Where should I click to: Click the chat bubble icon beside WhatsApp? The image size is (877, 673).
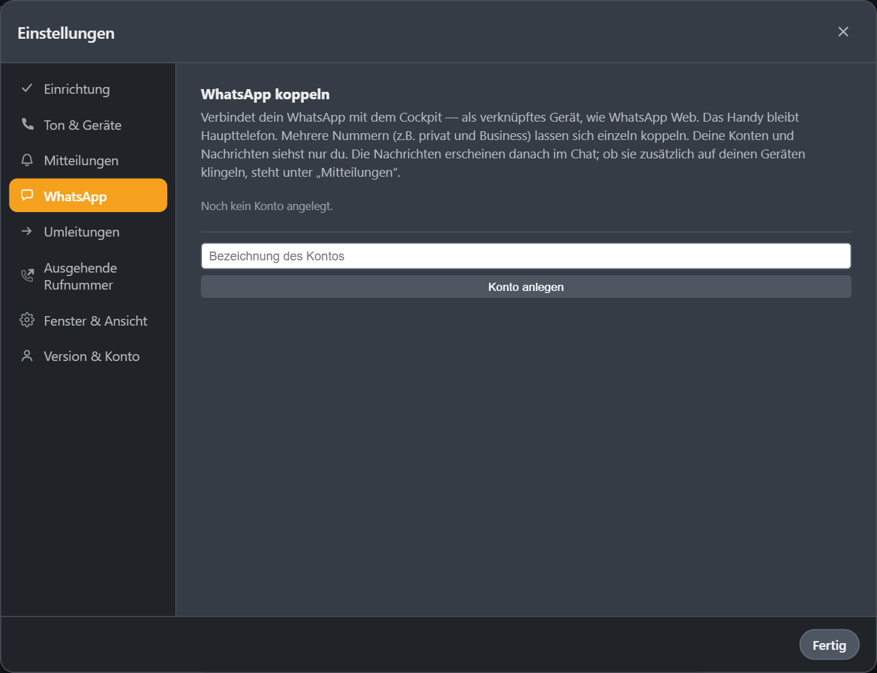tap(27, 195)
